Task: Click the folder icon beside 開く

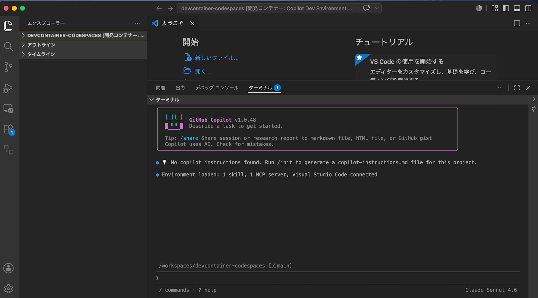Action: (x=187, y=71)
